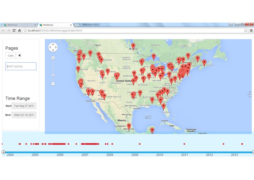Image resolution: width=254 pixels, height=180 pixels.
Task: Click the 2010 label on timeline
Action: (160, 155)
